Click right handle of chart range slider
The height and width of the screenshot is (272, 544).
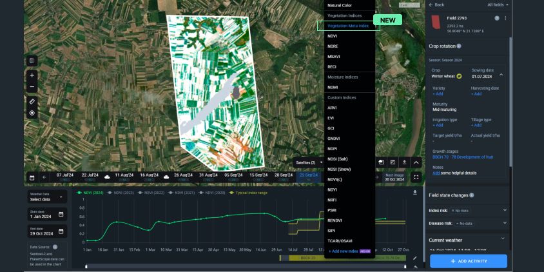pyautogui.click(x=405, y=266)
